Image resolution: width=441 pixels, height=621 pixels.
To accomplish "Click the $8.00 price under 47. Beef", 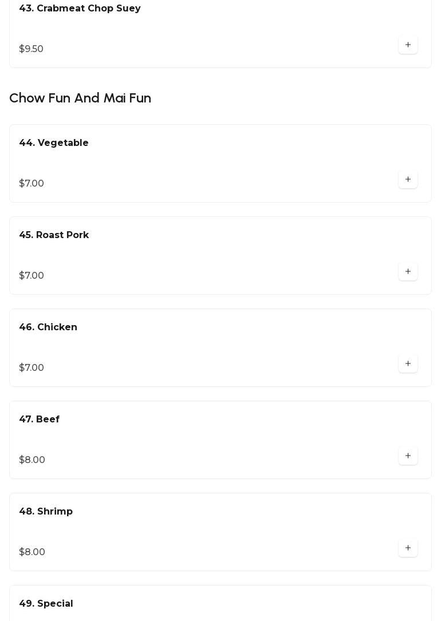I will pos(32,460).
